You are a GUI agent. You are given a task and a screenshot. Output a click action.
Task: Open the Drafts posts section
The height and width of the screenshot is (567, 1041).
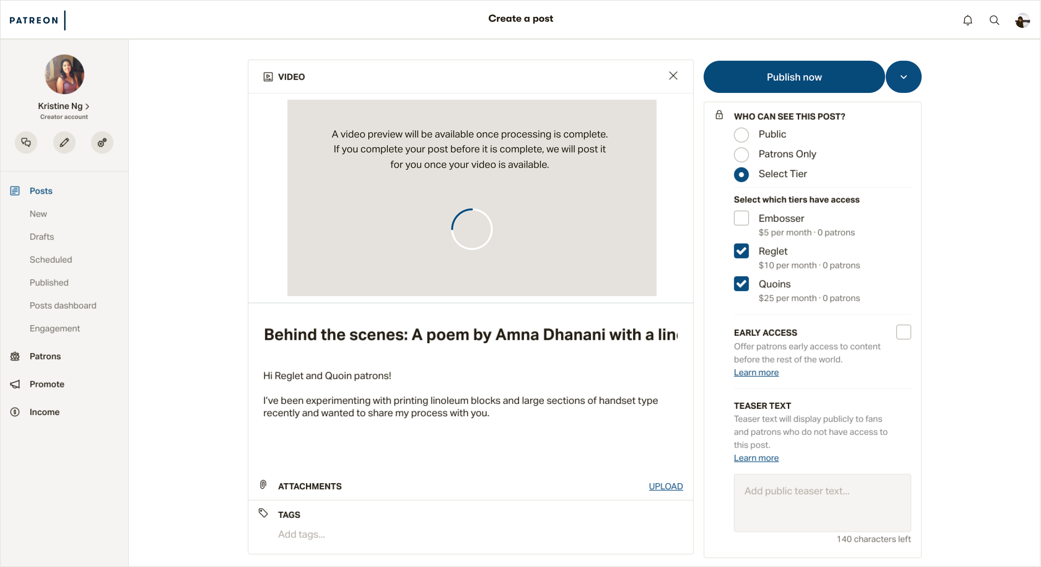[x=42, y=237]
